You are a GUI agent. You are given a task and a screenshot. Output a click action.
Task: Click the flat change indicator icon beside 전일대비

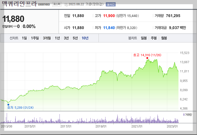pyautogui.click(x=15, y=26)
